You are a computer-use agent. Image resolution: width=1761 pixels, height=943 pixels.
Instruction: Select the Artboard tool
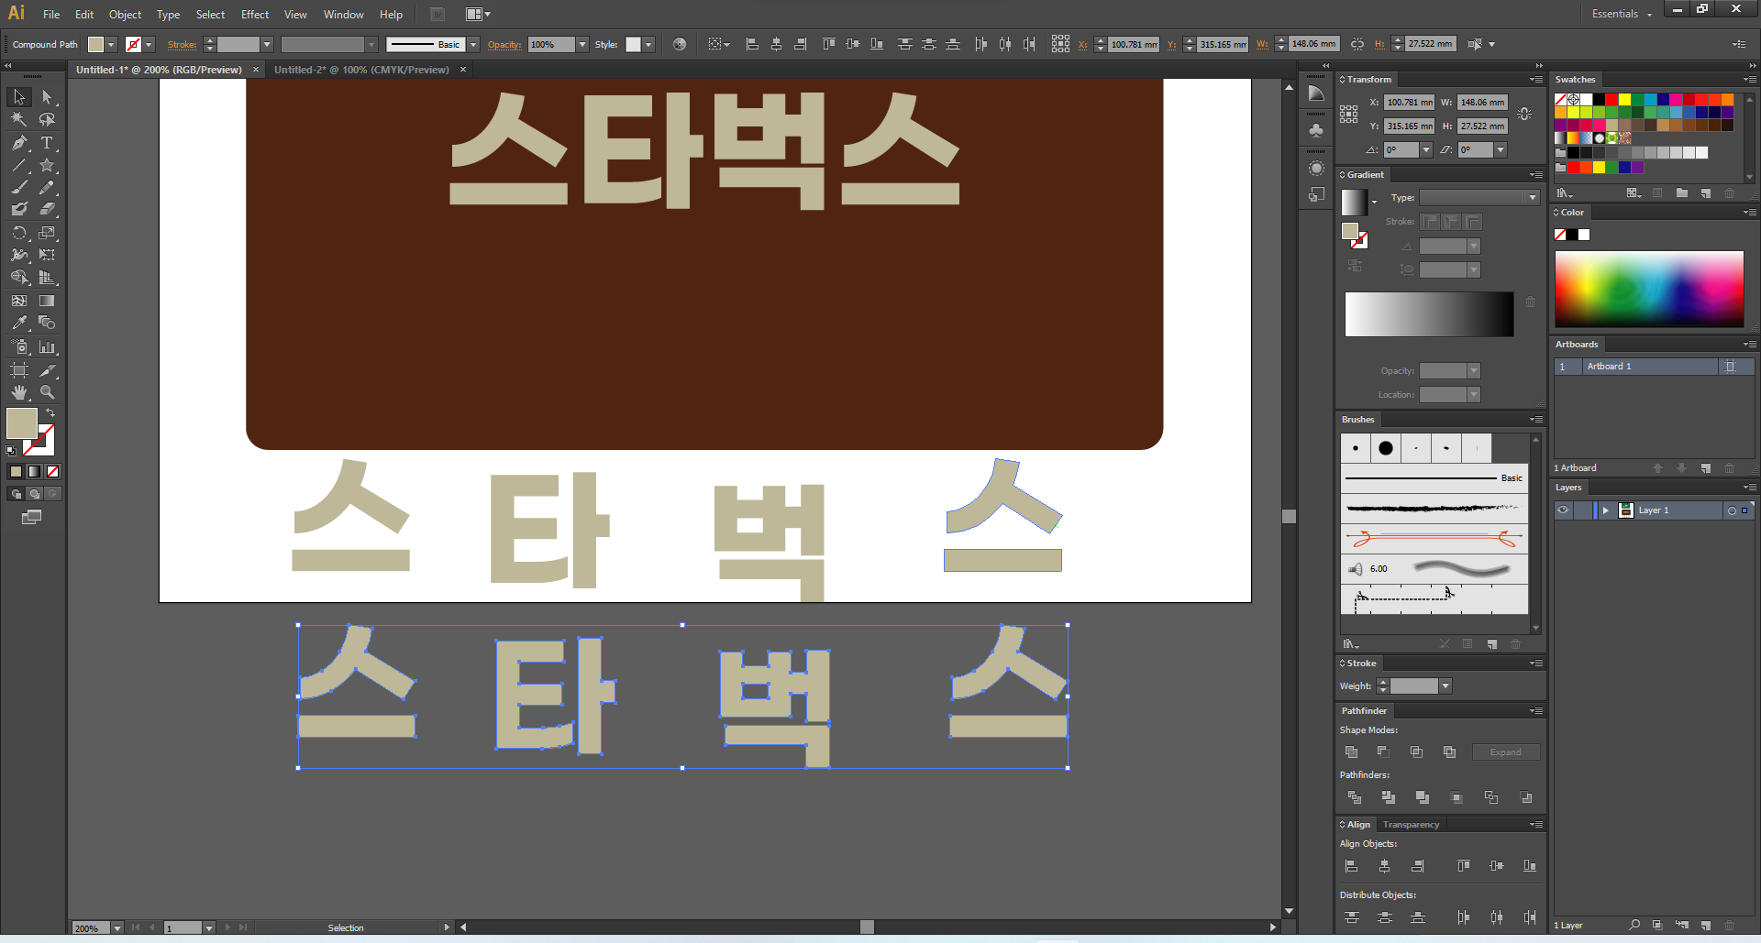coord(19,370)
